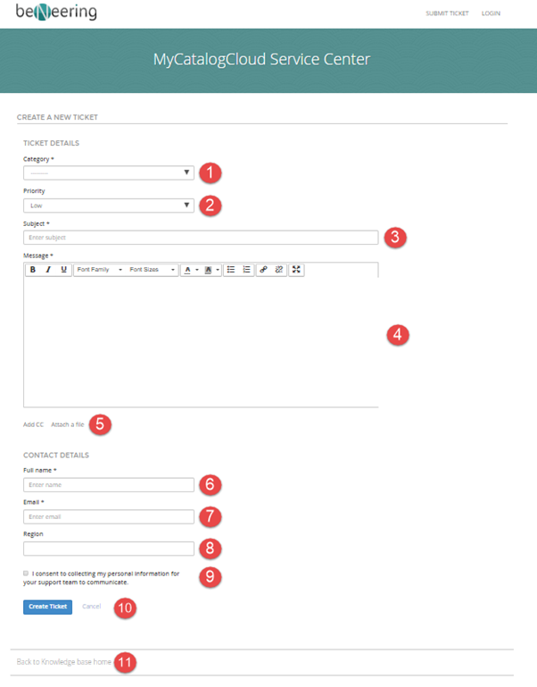Click the beNeering logo
The height and width of the screenshot is (687, 537).
56,12
